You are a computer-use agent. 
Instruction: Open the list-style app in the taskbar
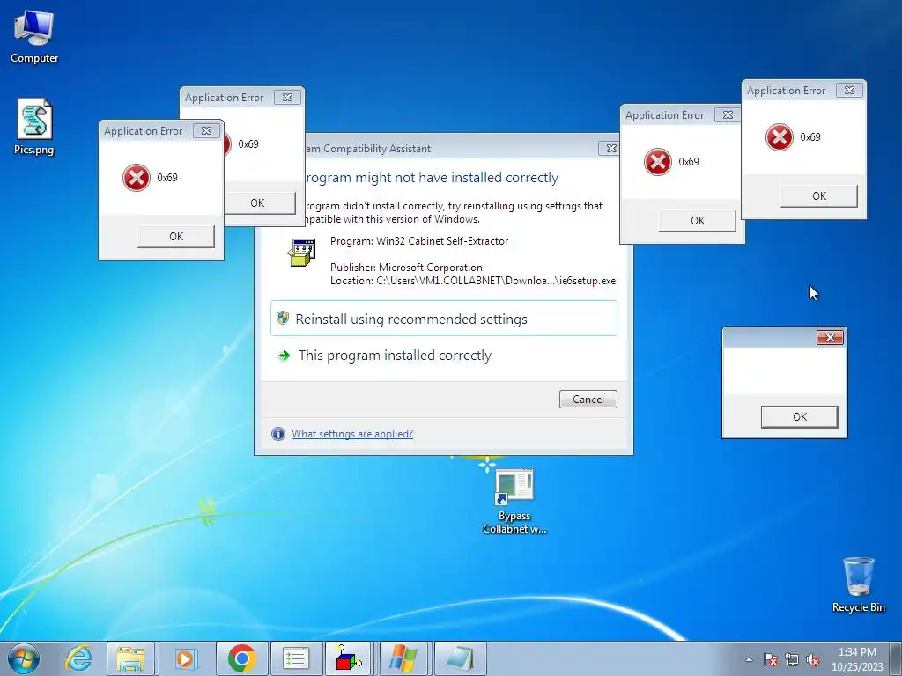pos(296,658)
